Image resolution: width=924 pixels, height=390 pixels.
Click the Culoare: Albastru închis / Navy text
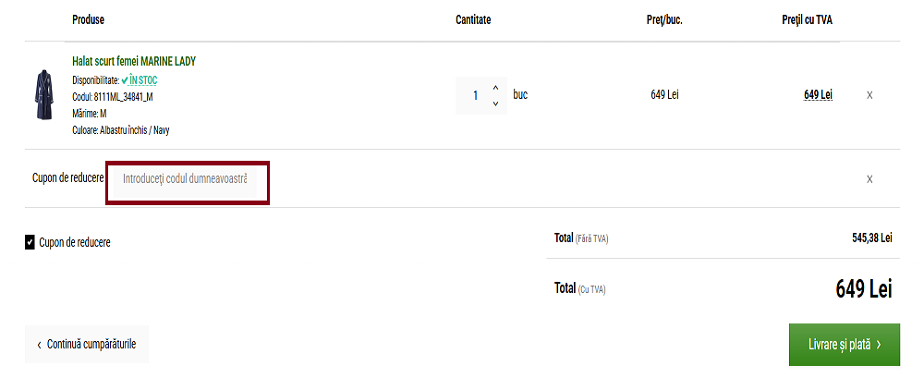(120, 130)
